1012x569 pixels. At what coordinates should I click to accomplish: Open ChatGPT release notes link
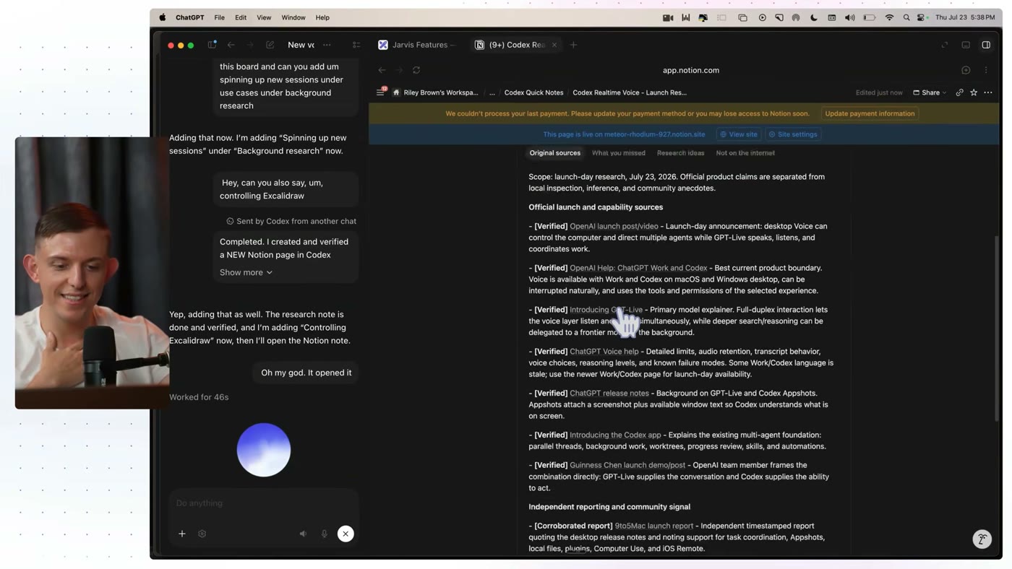click(x=609, y=394)
